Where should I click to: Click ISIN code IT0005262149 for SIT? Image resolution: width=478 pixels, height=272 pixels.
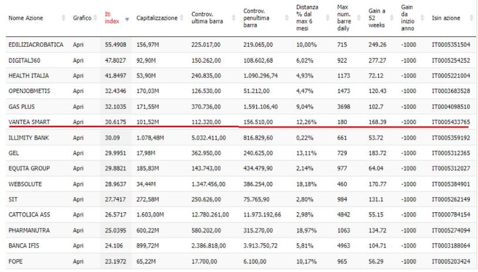click(451, 199)
